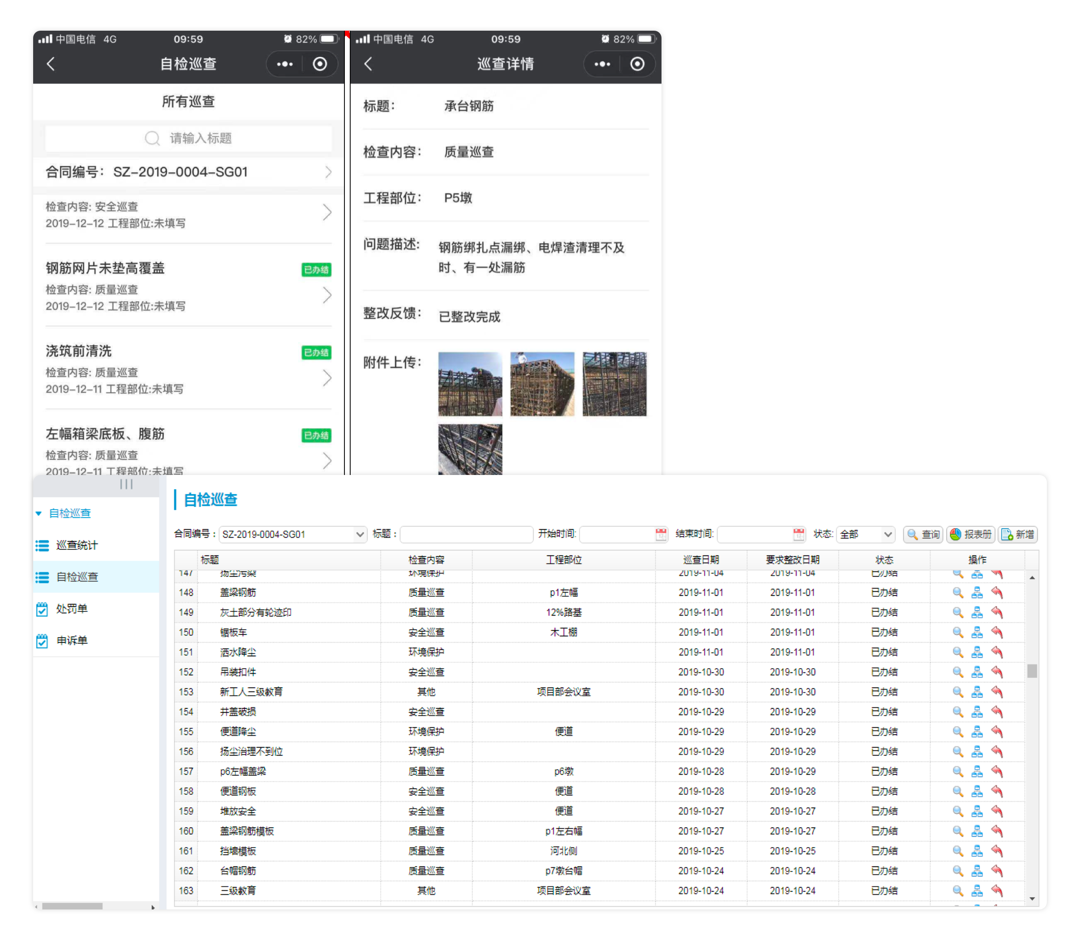
Task: Click magnifier view icon in row 148
Action: [x=957, y=593]
